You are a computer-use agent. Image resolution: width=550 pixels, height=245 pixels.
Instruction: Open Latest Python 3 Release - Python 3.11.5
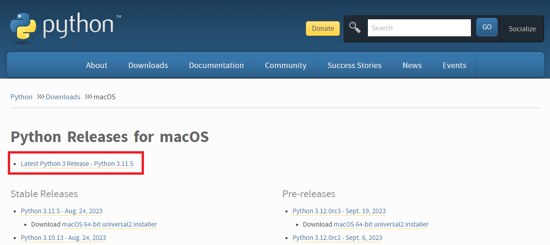(77, 164)
